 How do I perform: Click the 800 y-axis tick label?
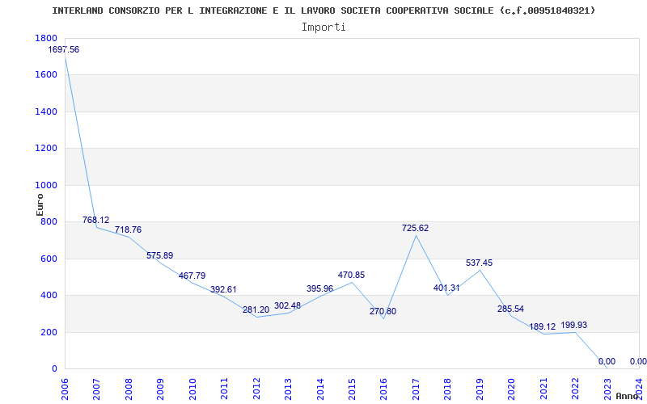click(49, 221)
